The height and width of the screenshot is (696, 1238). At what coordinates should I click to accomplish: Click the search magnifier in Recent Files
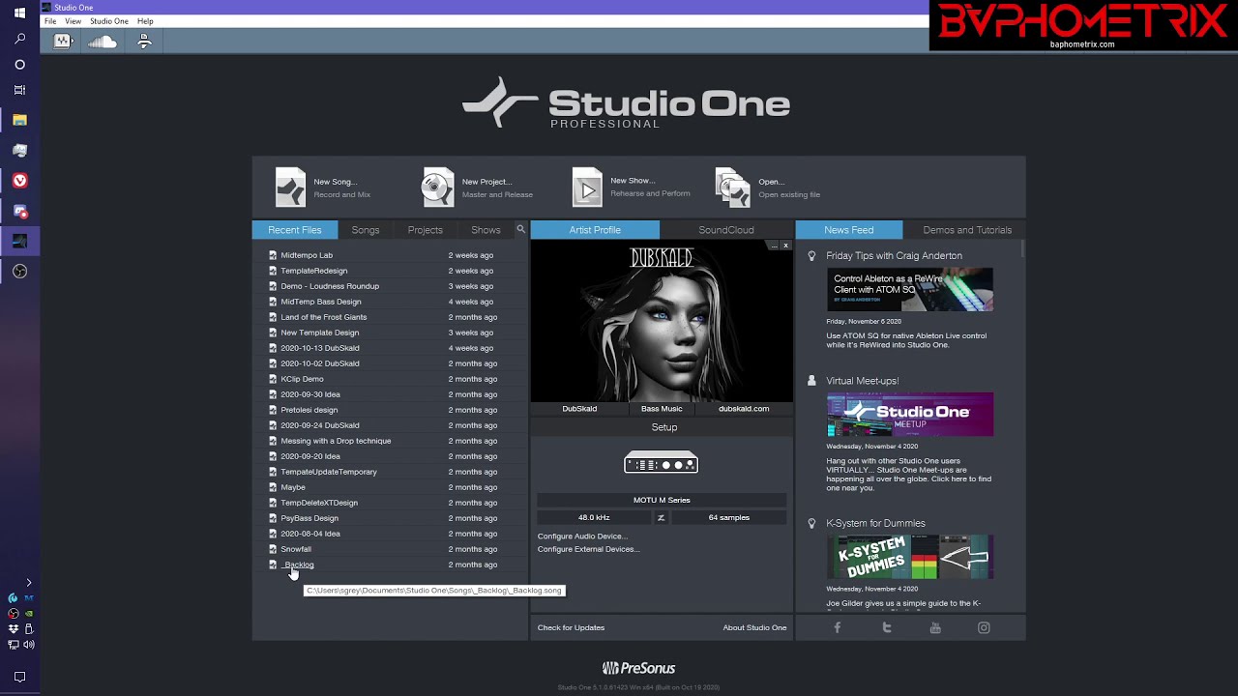520,229
